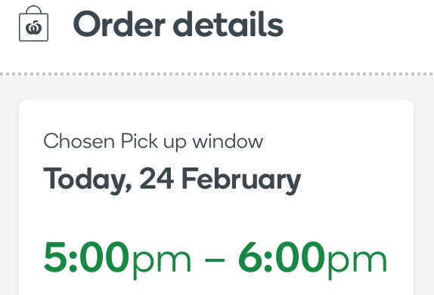Select the Order details heading
Viewport: 434px width, 295px height.
click(x=178, y=24)
